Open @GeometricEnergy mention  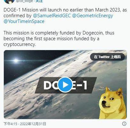pyautogui.click(x=93, y=16)
